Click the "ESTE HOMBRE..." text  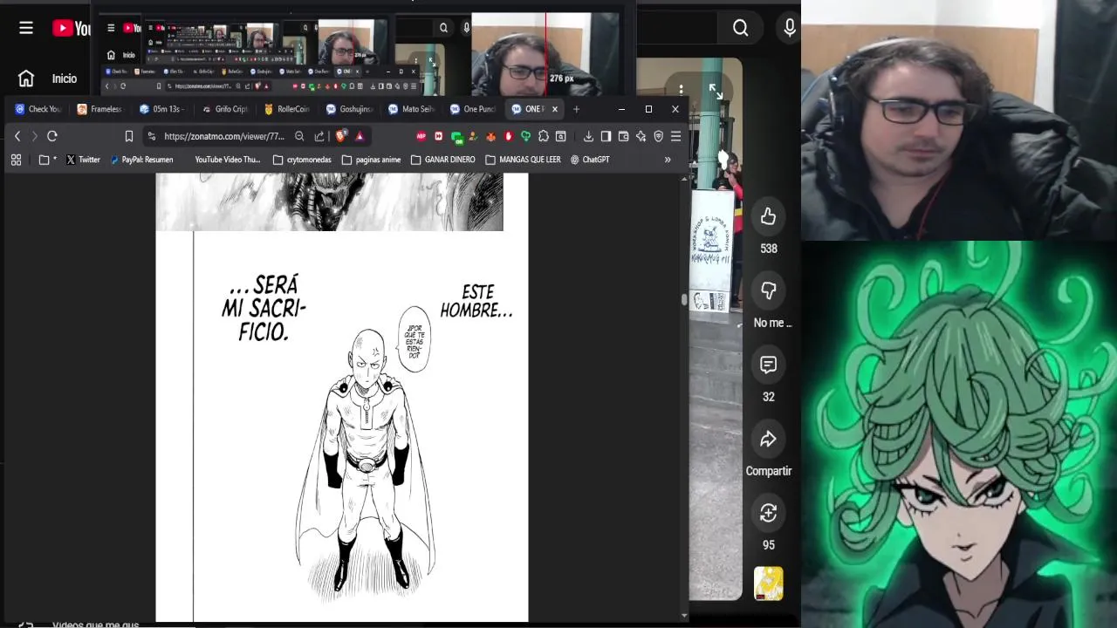(x=476, y=301)
